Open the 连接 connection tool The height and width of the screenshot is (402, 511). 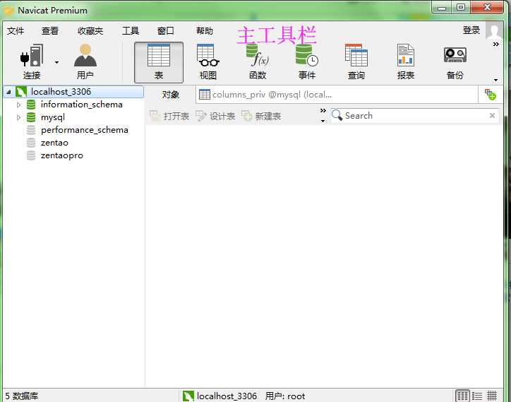point(32,62)
